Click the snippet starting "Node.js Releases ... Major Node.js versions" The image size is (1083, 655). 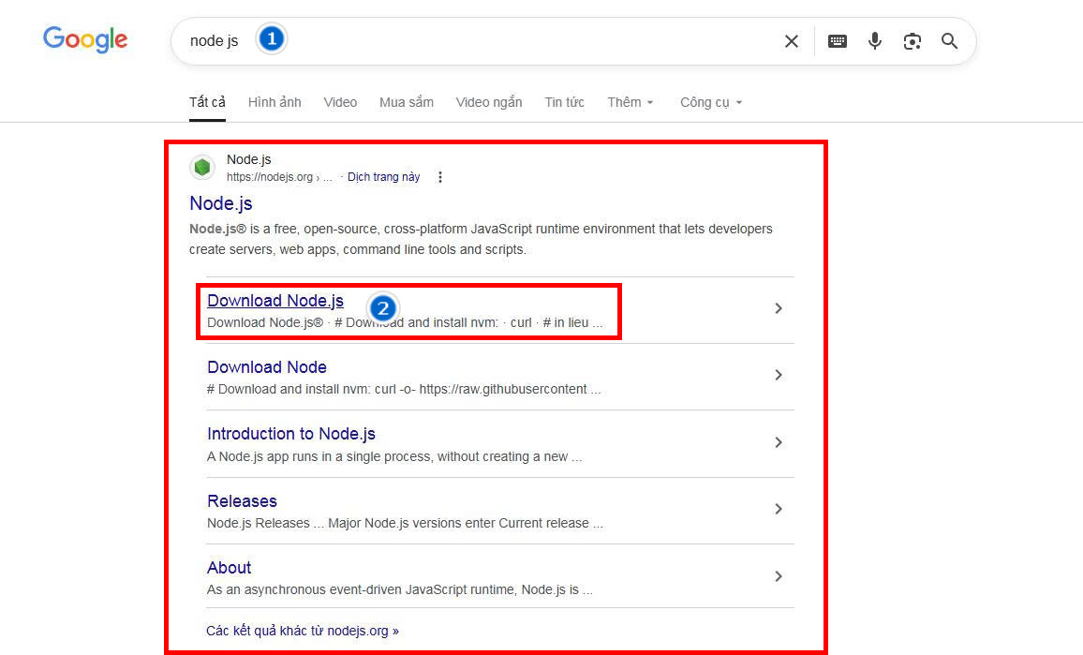click(405, 523)
